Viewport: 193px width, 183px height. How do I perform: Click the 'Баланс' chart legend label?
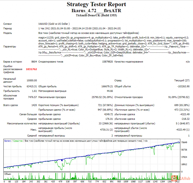coord(8,141)
